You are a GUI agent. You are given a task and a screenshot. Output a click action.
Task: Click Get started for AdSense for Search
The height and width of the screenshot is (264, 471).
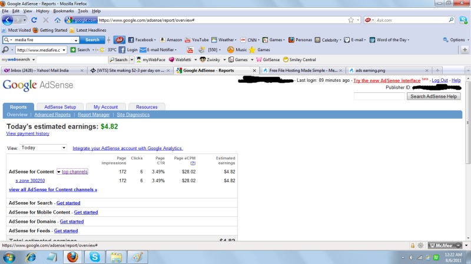[x=68, y=203]
